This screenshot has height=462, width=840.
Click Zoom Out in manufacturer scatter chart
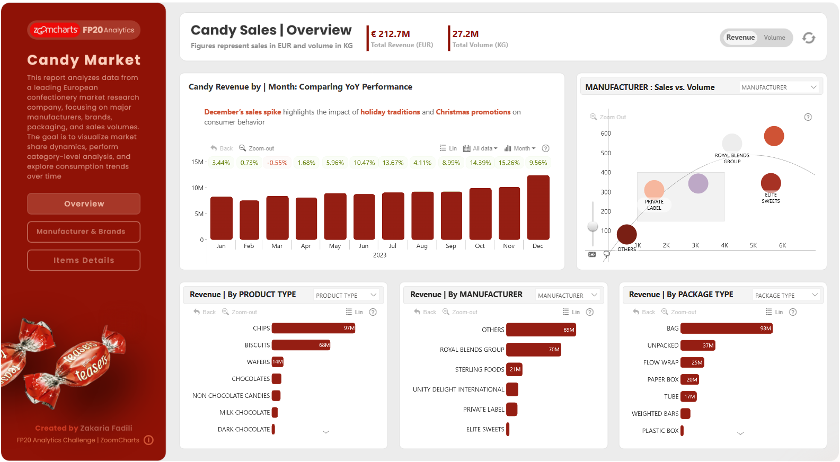608,117
